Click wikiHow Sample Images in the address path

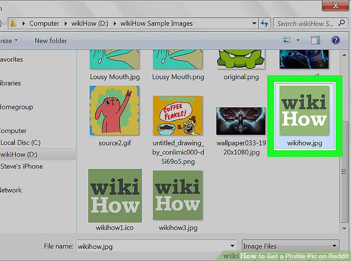[x=157, y=24]
